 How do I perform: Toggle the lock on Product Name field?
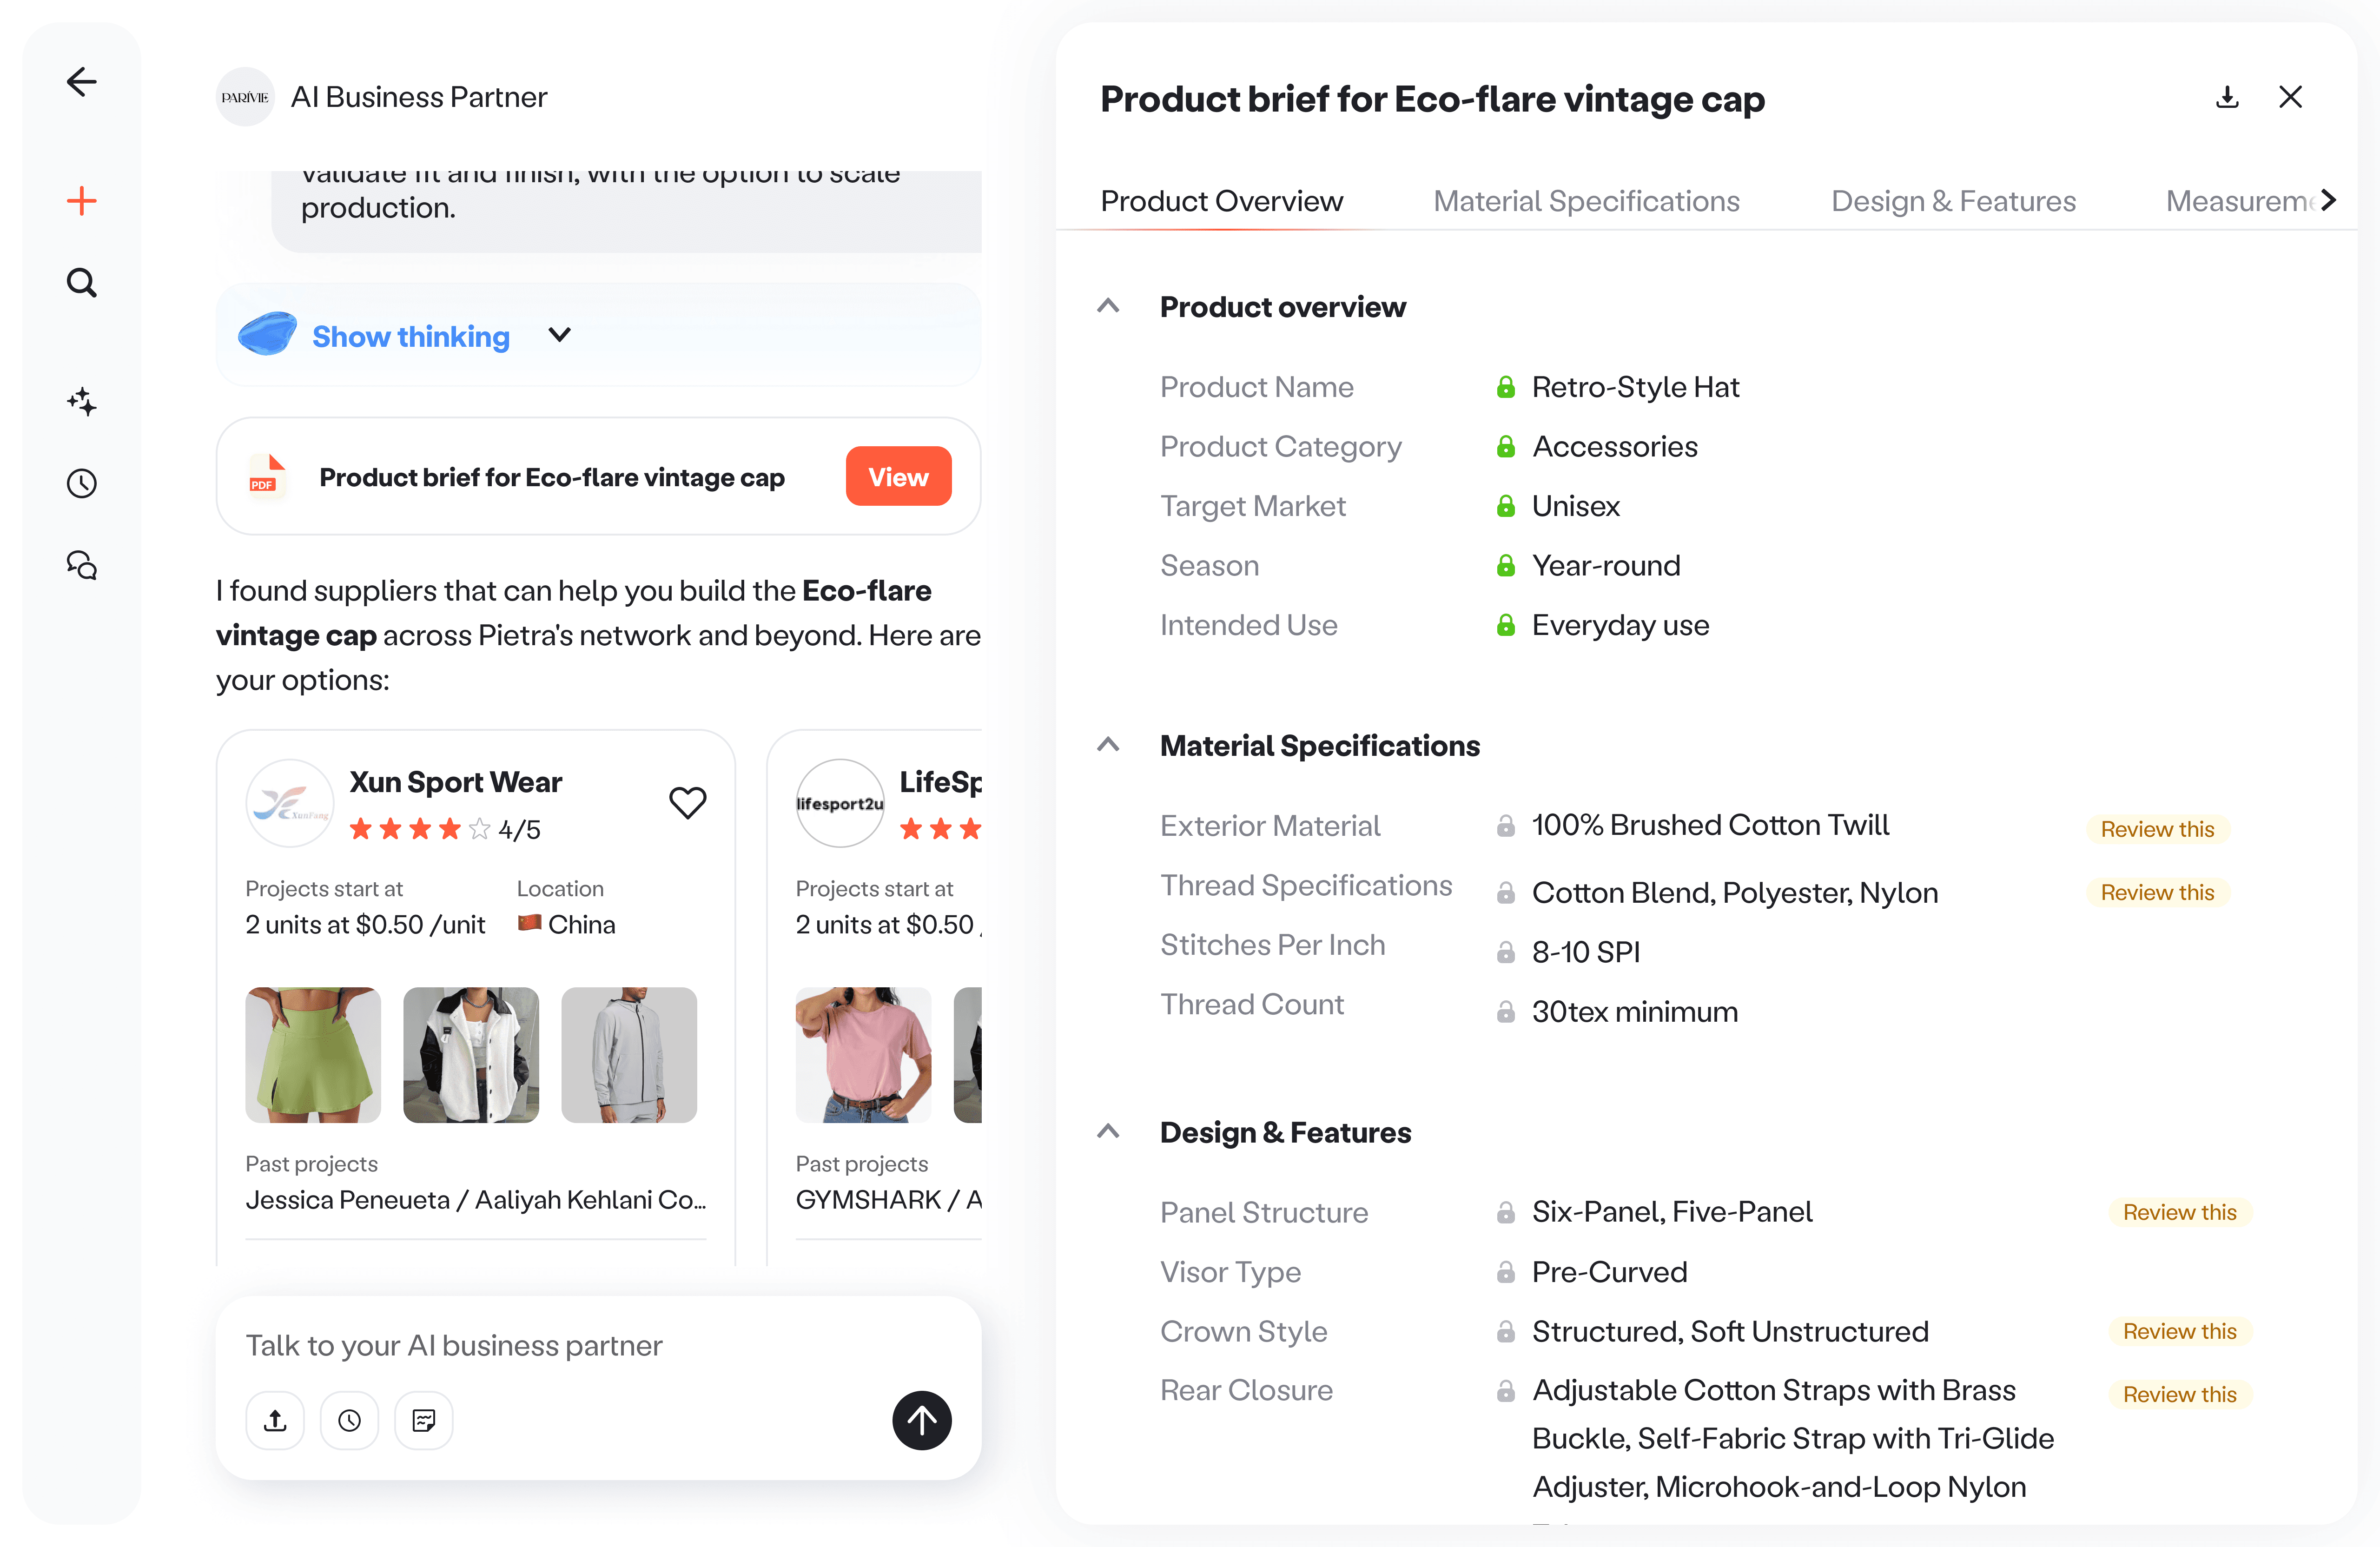(x=1505, y=387)
